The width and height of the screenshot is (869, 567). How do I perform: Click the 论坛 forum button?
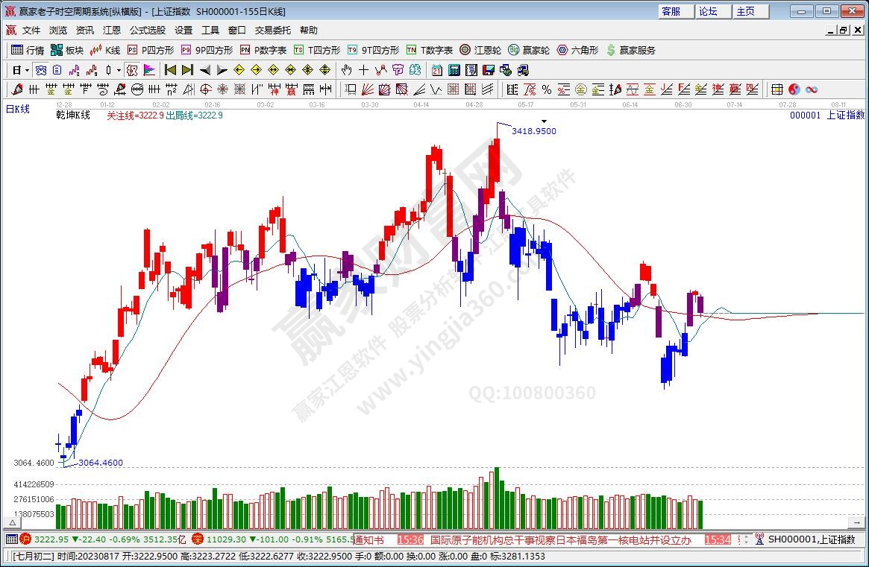(708, 11)
